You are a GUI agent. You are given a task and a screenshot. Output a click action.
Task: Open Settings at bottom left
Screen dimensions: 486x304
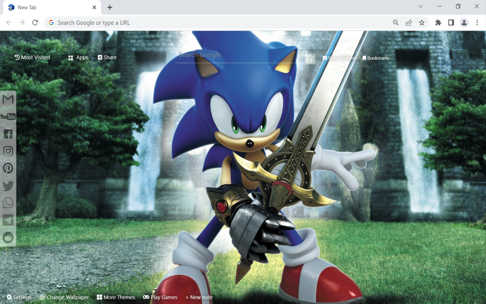click(x=19, y=297)
